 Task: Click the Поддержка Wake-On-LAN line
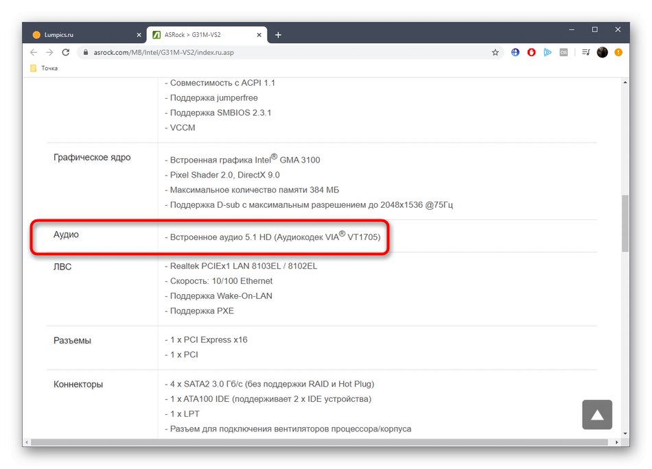tap(219, 296)
